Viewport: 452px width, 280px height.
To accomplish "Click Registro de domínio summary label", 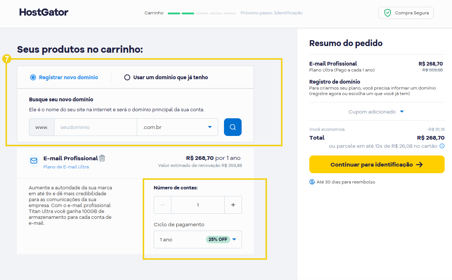I will pos(335,82).
